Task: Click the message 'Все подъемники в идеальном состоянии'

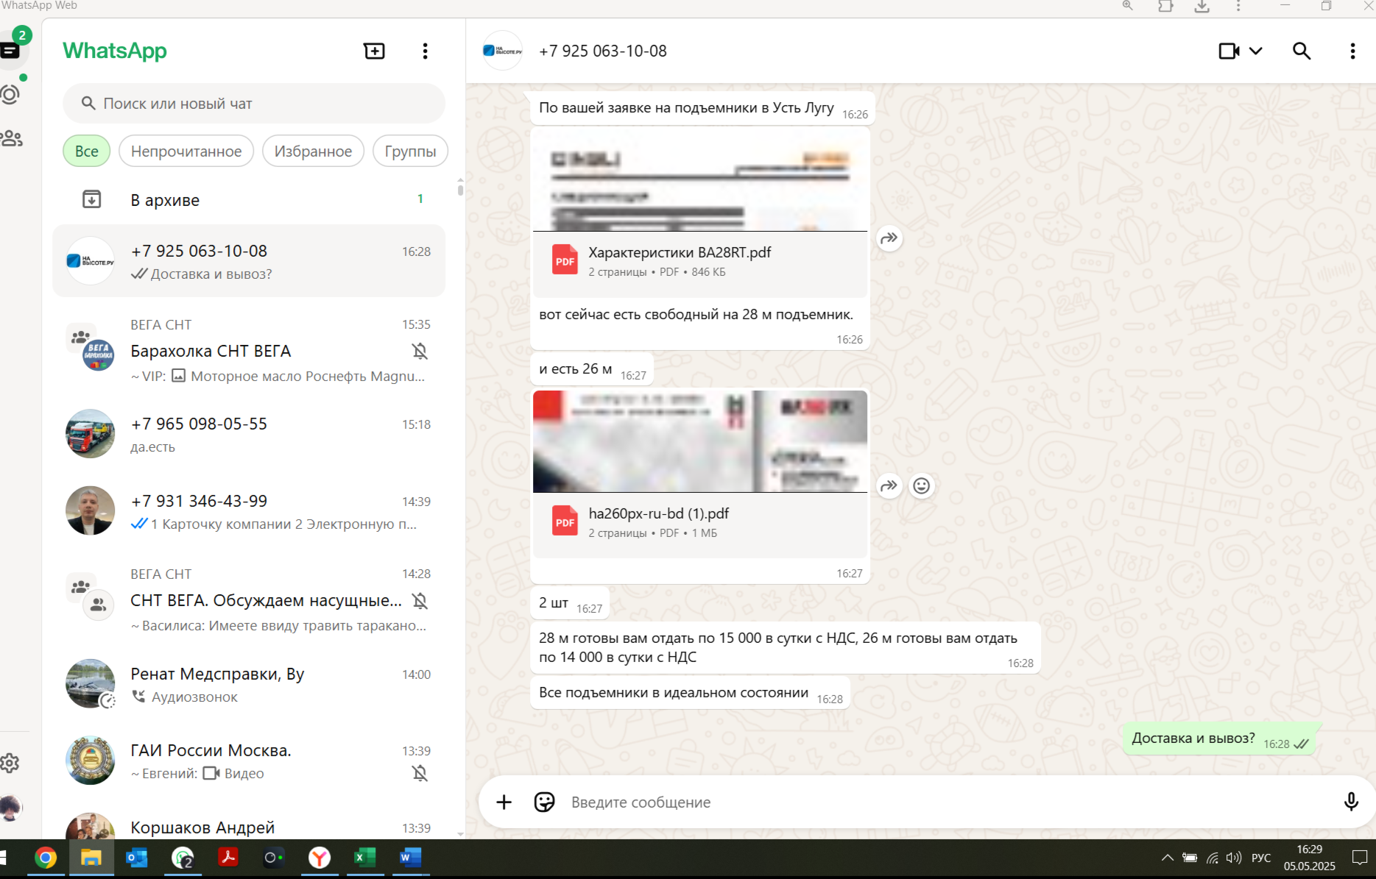Action: [674, 693]
